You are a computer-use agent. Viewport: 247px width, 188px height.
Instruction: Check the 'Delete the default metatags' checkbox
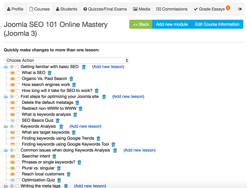pyautogui.click(x=18, y=103)
